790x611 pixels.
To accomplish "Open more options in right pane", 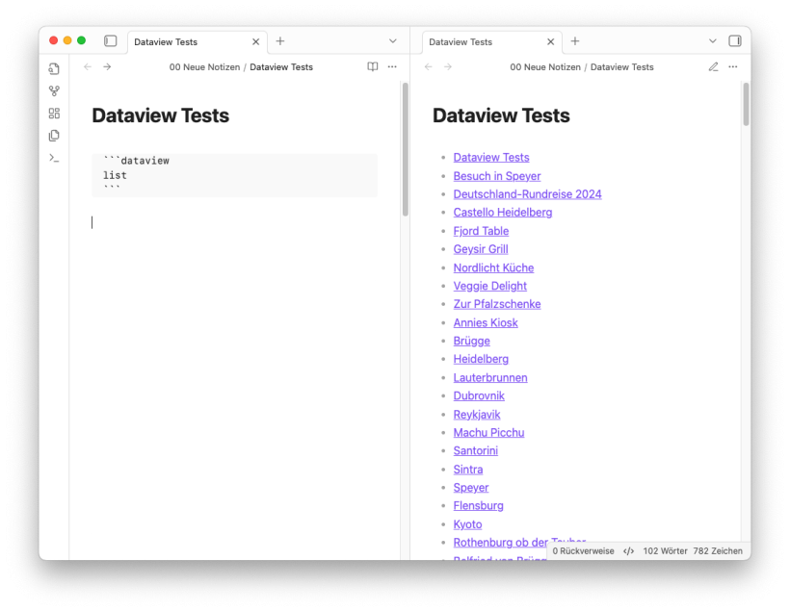I will pos(733,67).
